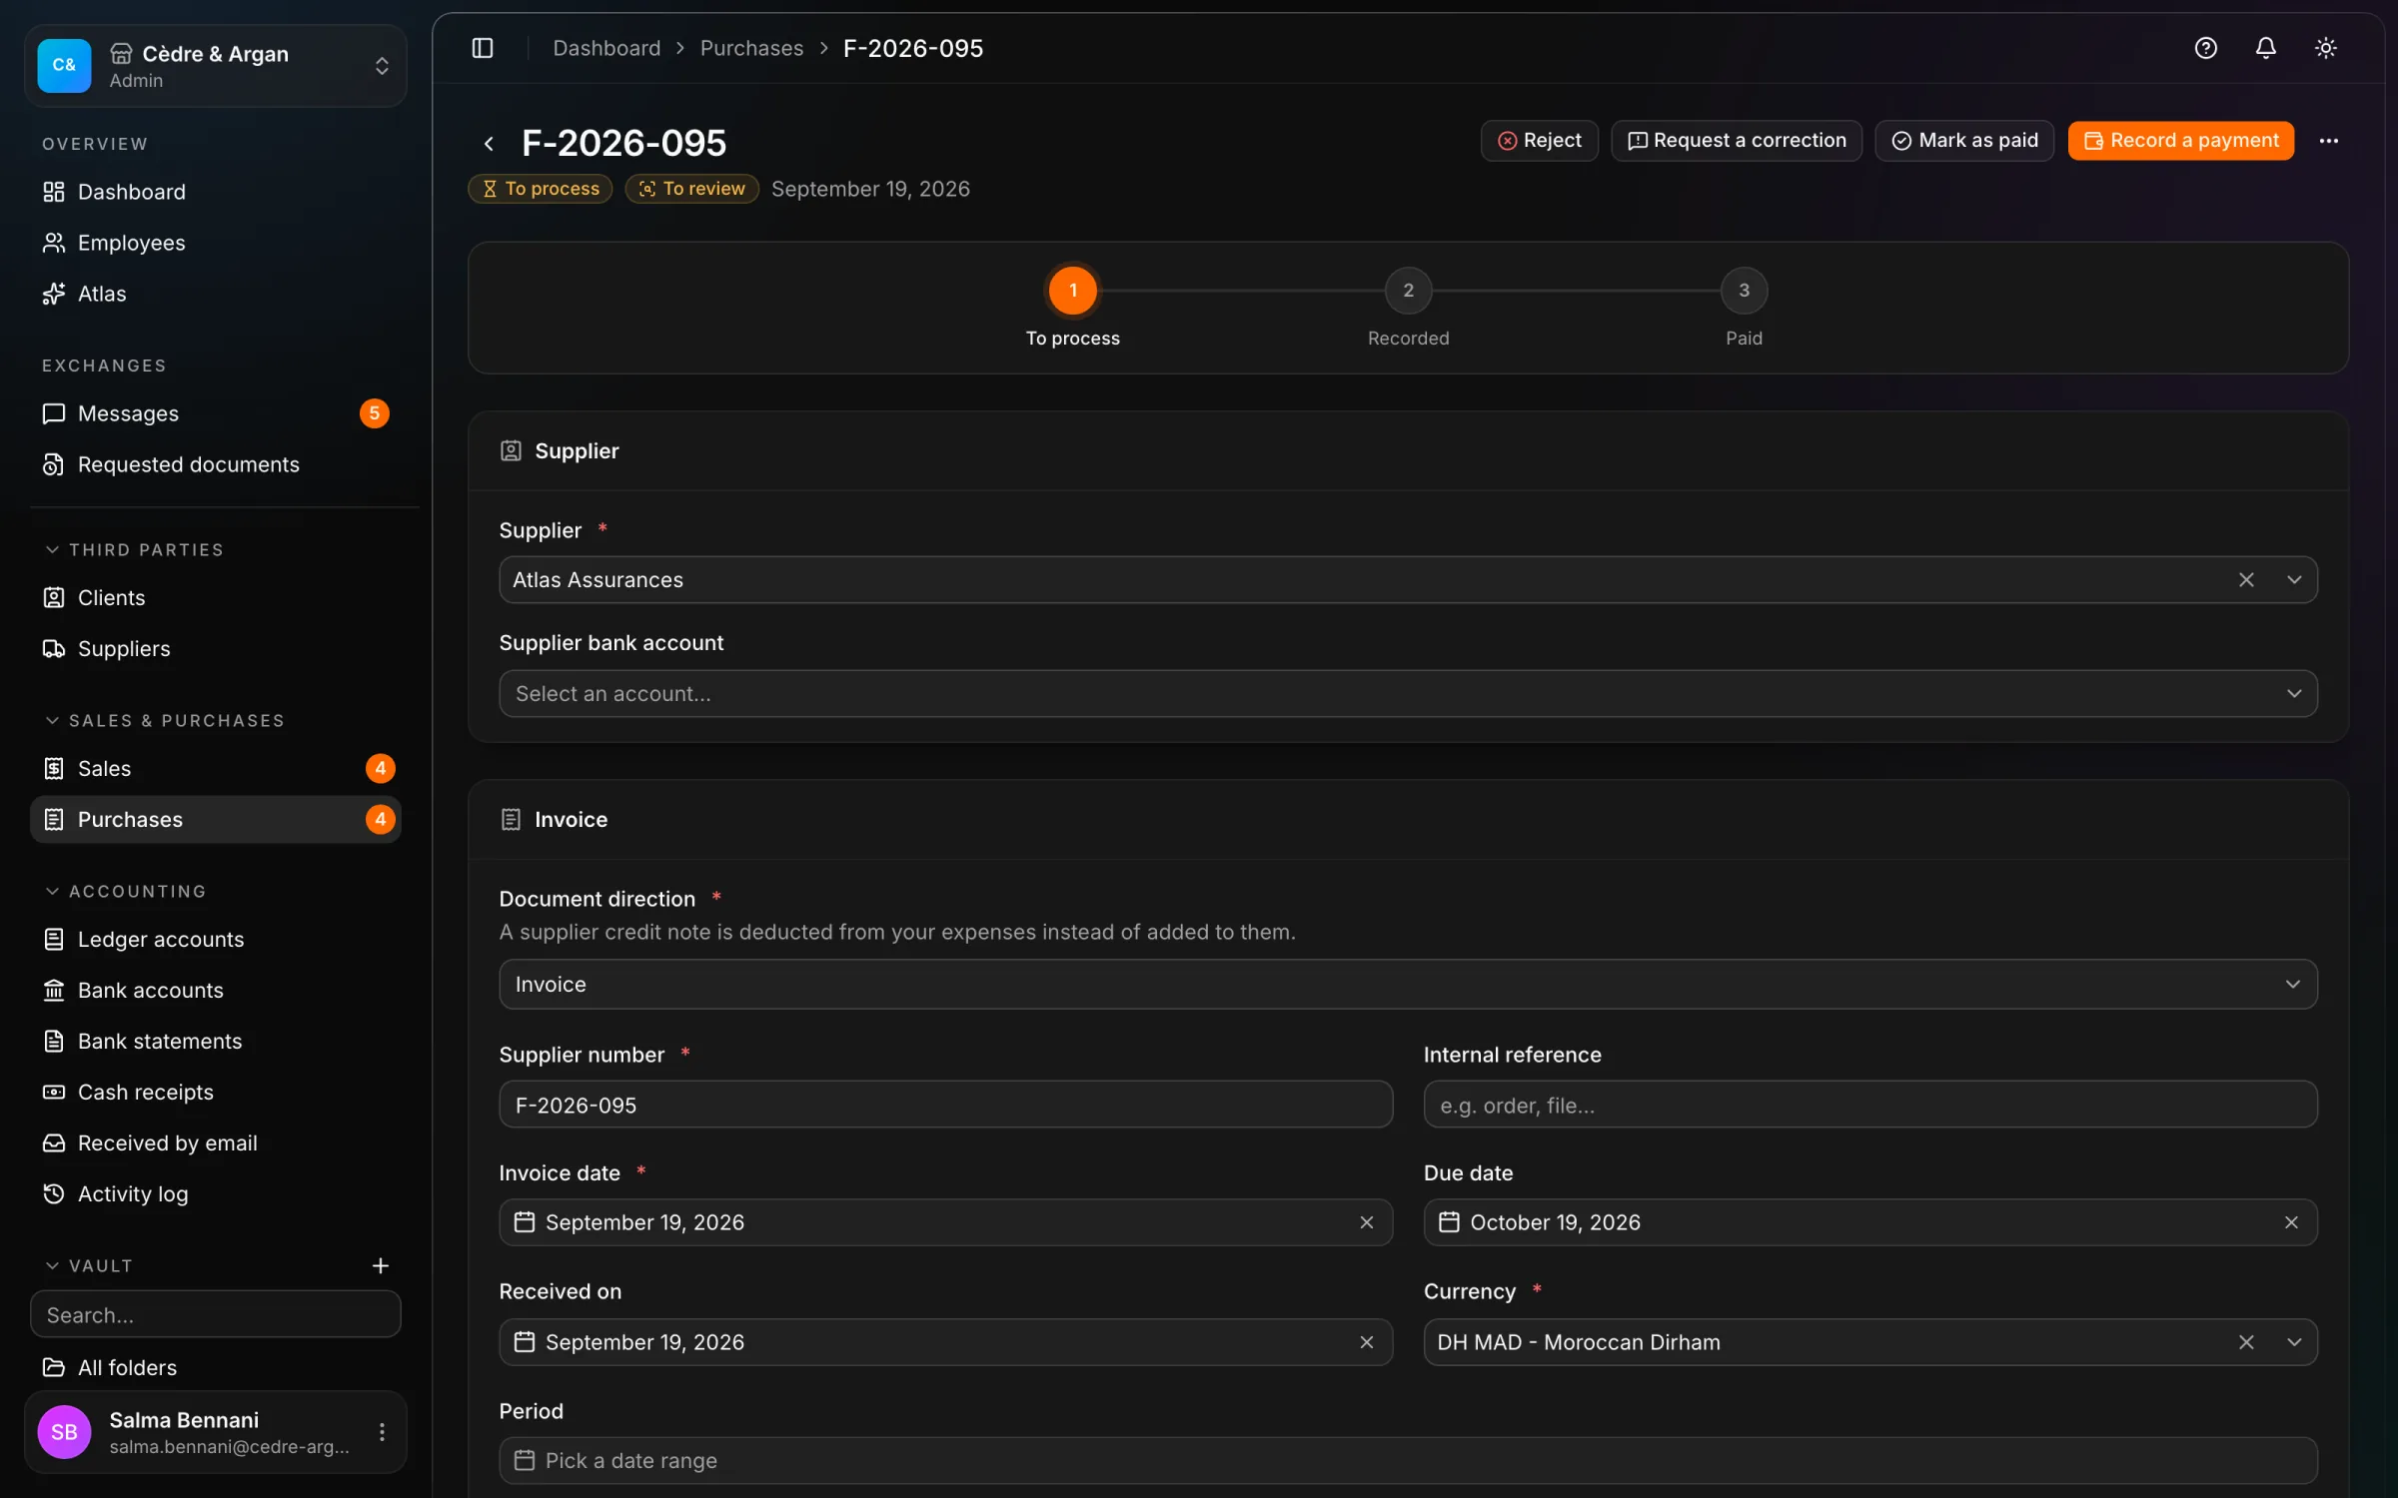Open Salma Bennani user options menu
2398x1498 pixels.
click(x=382, y=1432)
